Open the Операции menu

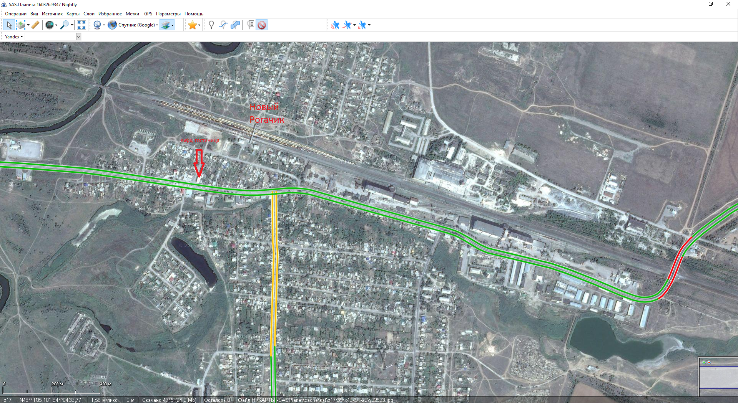pyautogui.click(x=16, y=14)
